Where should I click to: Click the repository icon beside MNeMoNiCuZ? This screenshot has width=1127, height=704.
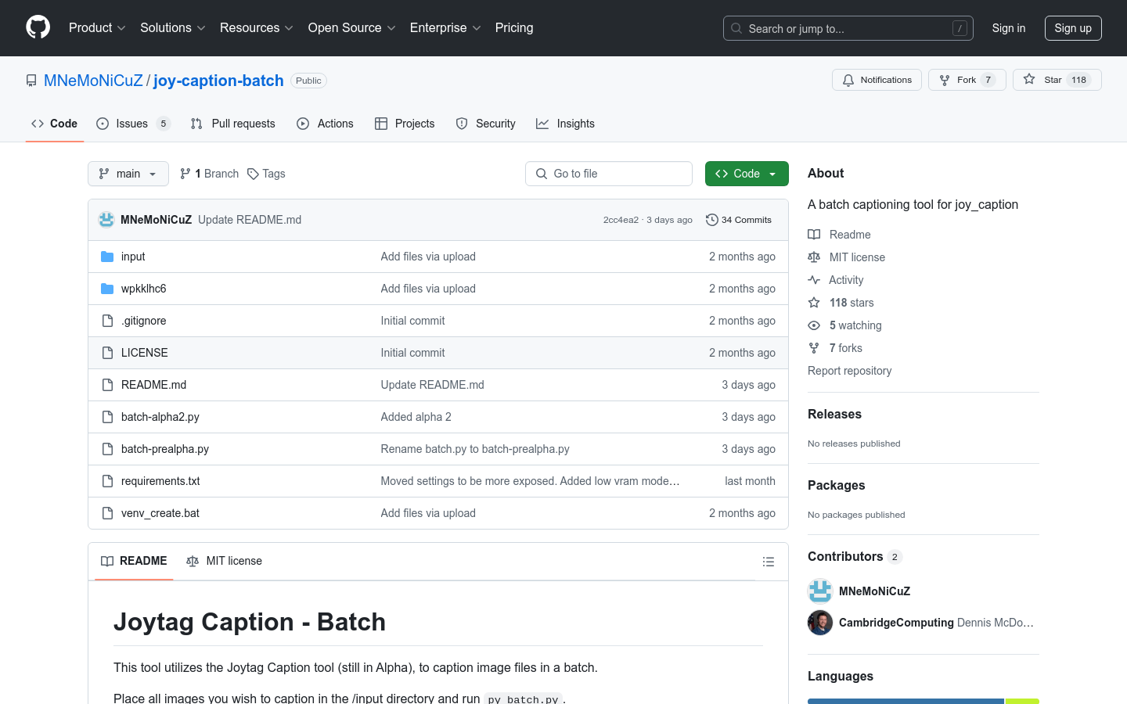coord(31,81)
